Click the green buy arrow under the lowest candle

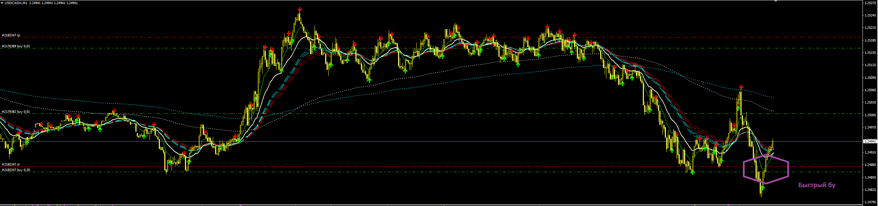(x=763, y=187)
